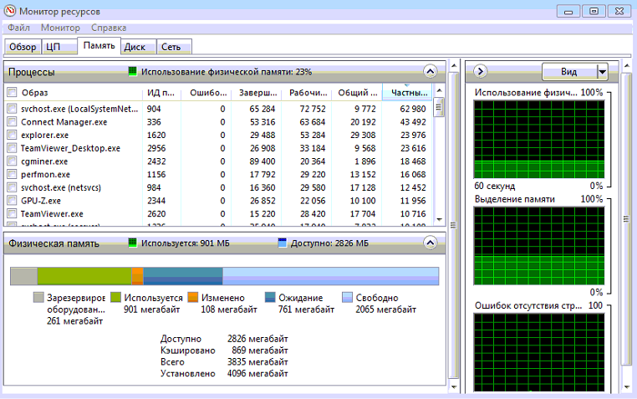Screen dimensions: 637x399
Task: Click the Resource Monitor title bar icon
Action: coord(11,11)
